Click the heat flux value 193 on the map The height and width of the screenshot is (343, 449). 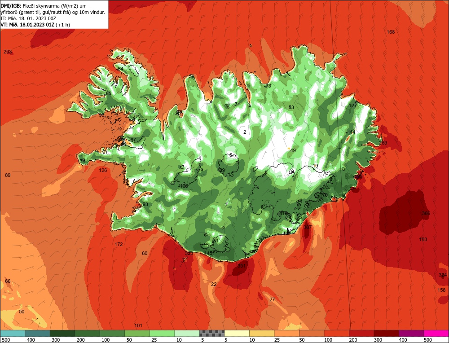pyautogui.click(x=423, y=240)
